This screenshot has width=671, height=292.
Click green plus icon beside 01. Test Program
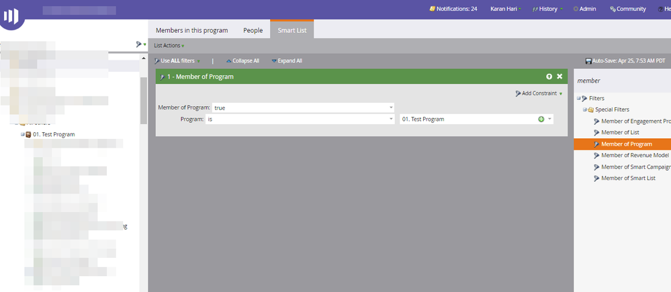coord(541,119)
